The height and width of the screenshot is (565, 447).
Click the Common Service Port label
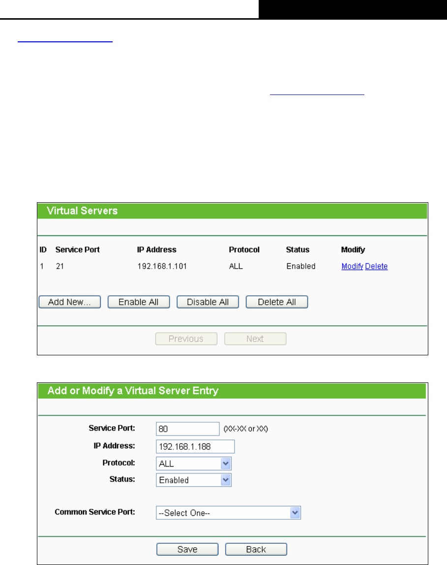pos(95,512)
